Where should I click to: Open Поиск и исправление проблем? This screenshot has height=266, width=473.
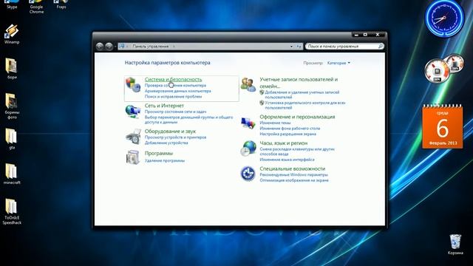point(173,97)
